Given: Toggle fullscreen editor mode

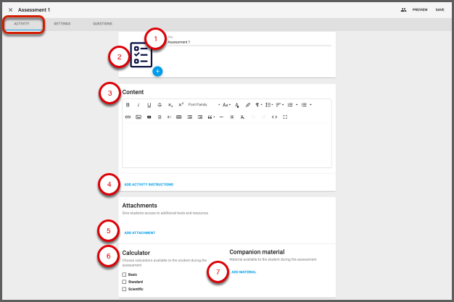Looking at the screenshot, I should click(x=285, y=117).
